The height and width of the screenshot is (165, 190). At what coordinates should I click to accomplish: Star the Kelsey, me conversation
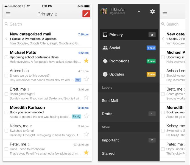86,134
